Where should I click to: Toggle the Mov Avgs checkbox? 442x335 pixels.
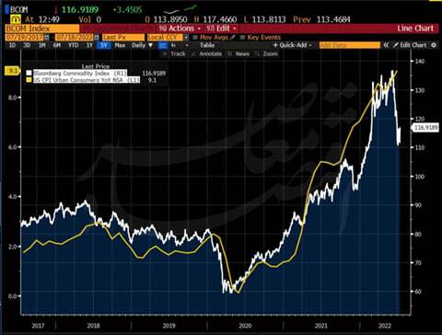point(195,38)
